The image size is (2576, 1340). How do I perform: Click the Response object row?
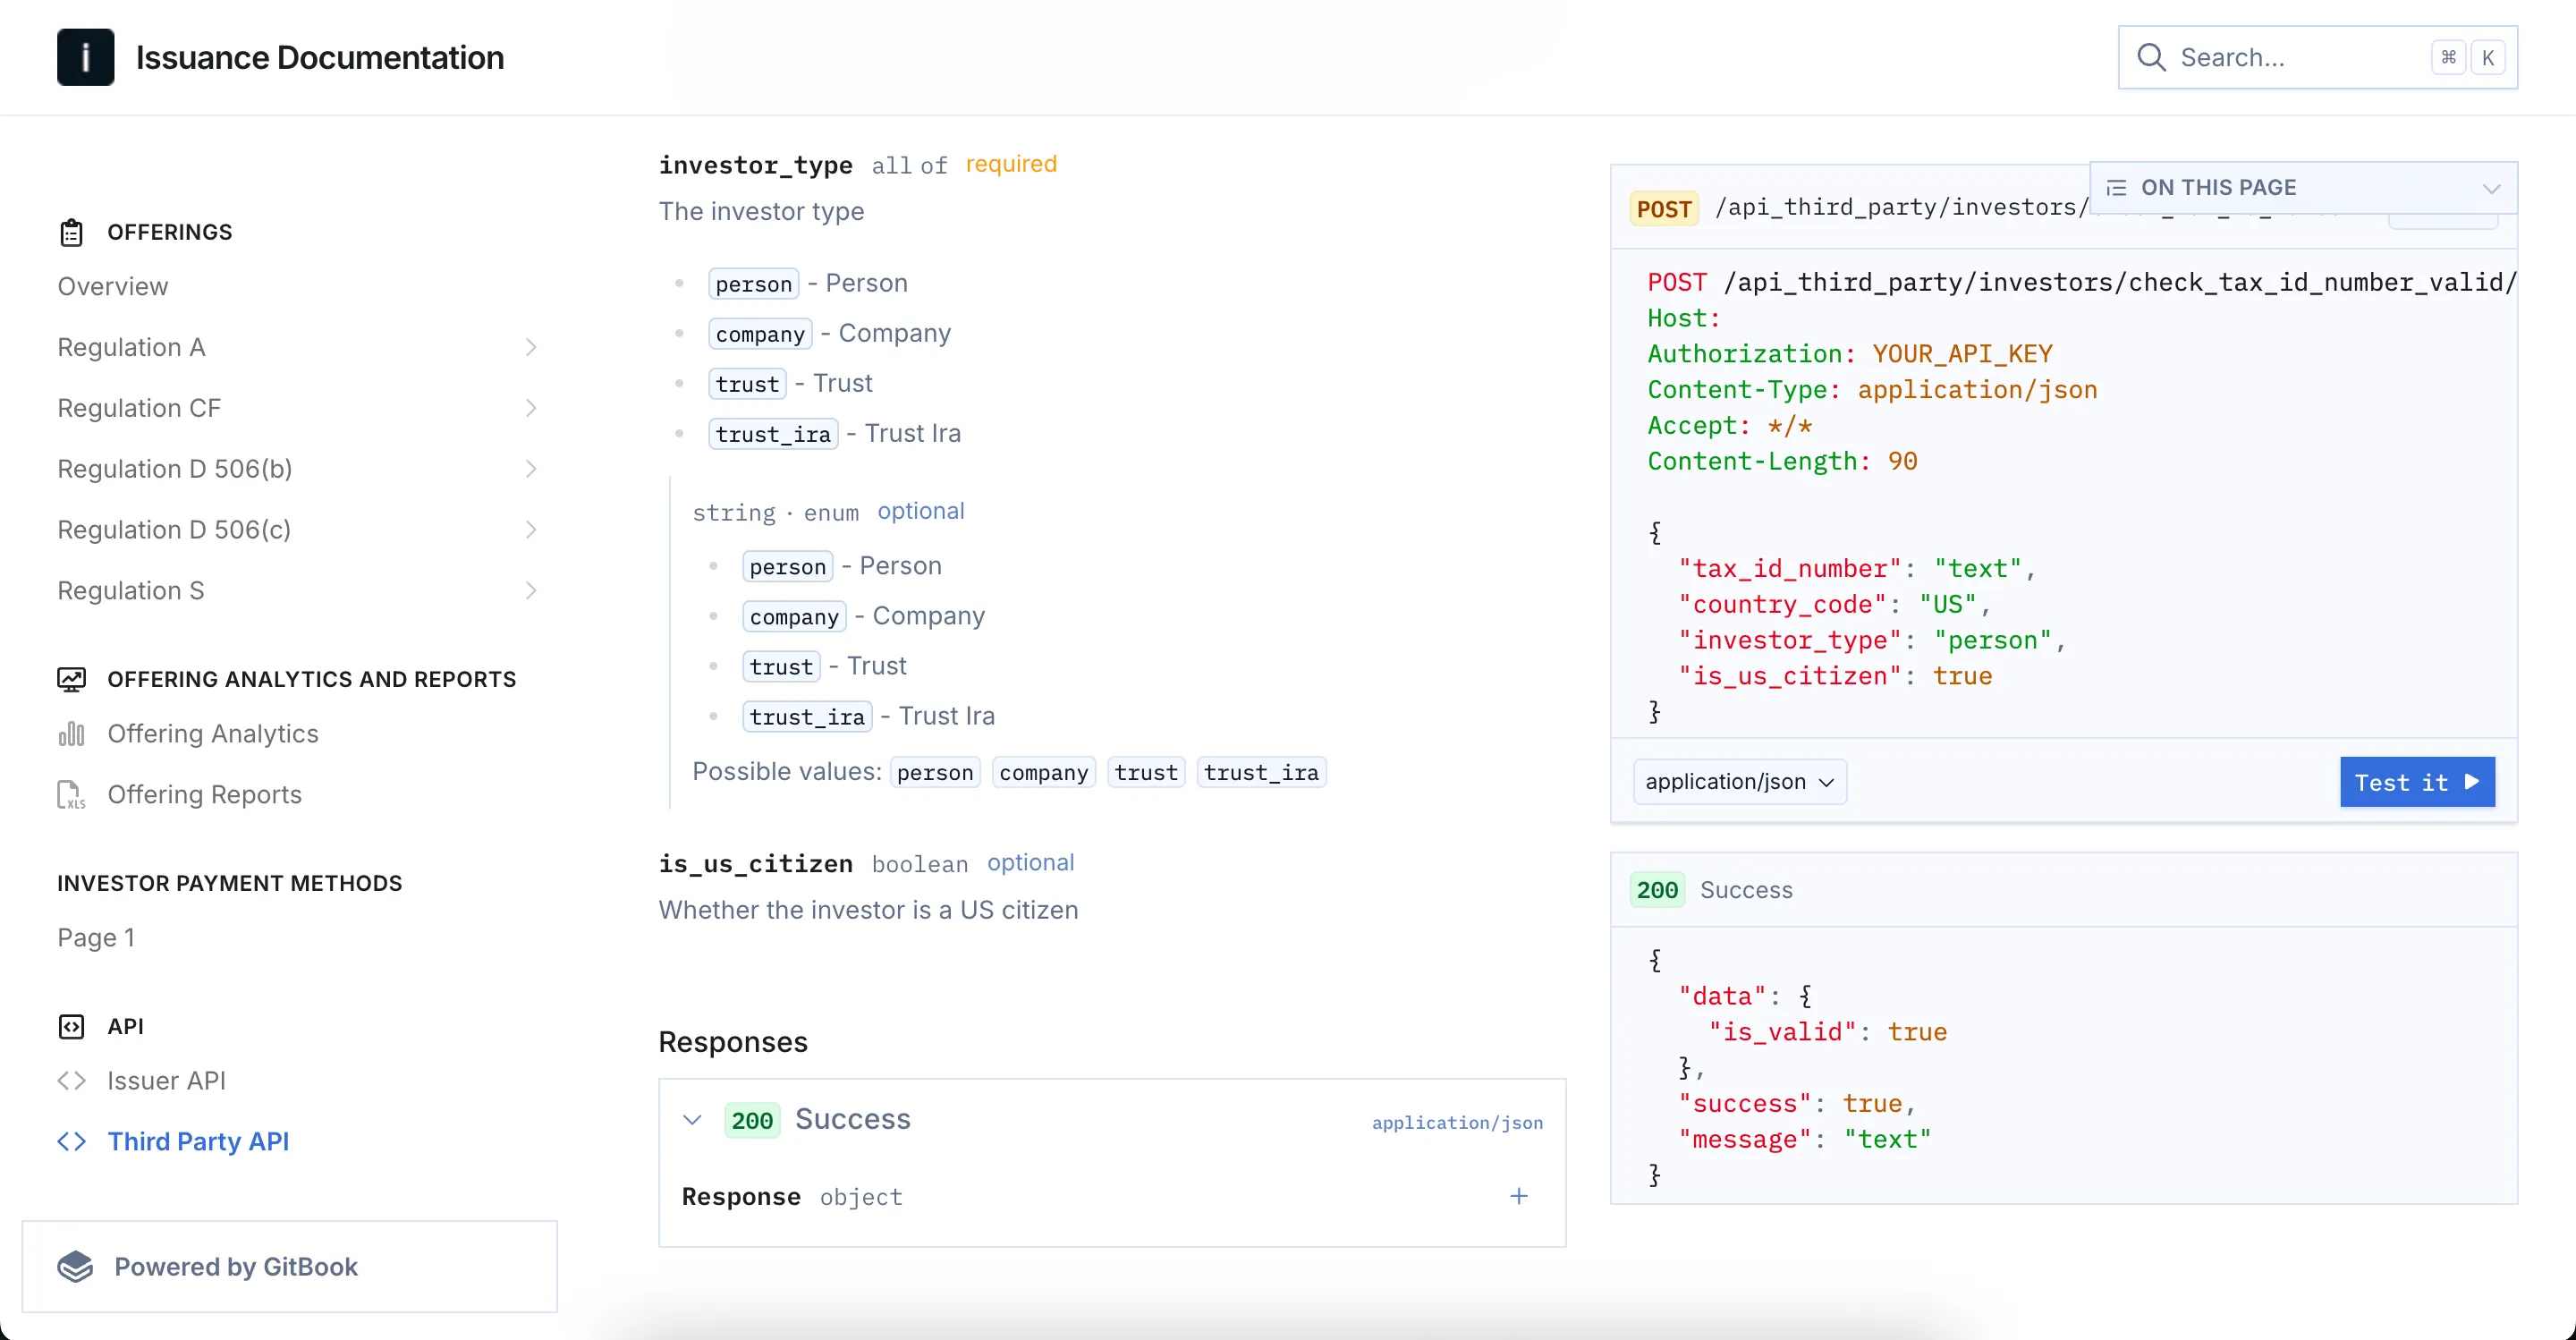click(x=1112, y=1197)
